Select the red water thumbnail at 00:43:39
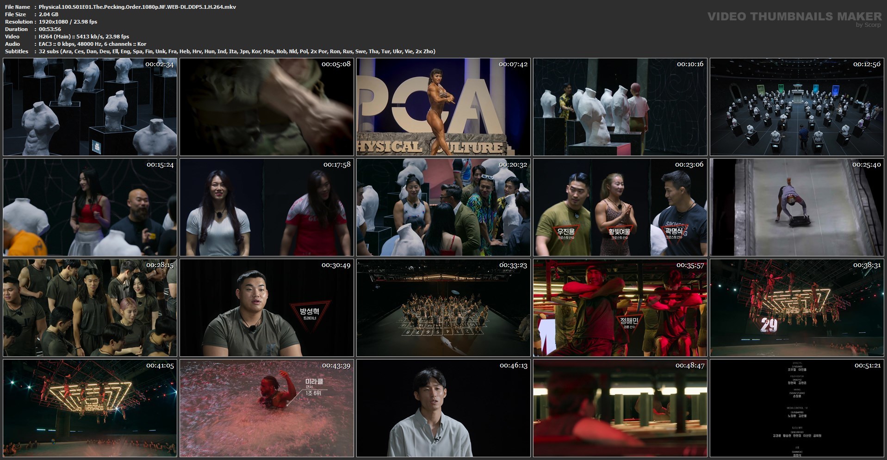 (x=267, y=408)
